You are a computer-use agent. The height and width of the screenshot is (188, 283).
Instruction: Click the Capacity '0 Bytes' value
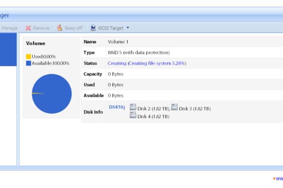pos(116,74)
